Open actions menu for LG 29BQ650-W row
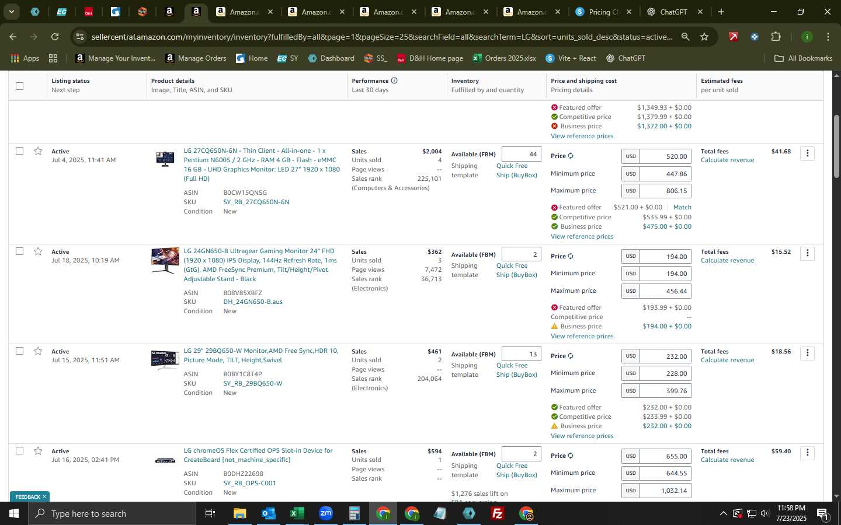 click(x=808, y=353)
